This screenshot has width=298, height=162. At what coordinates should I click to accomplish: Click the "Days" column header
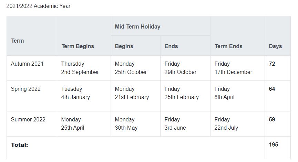[x=275, y=46]
